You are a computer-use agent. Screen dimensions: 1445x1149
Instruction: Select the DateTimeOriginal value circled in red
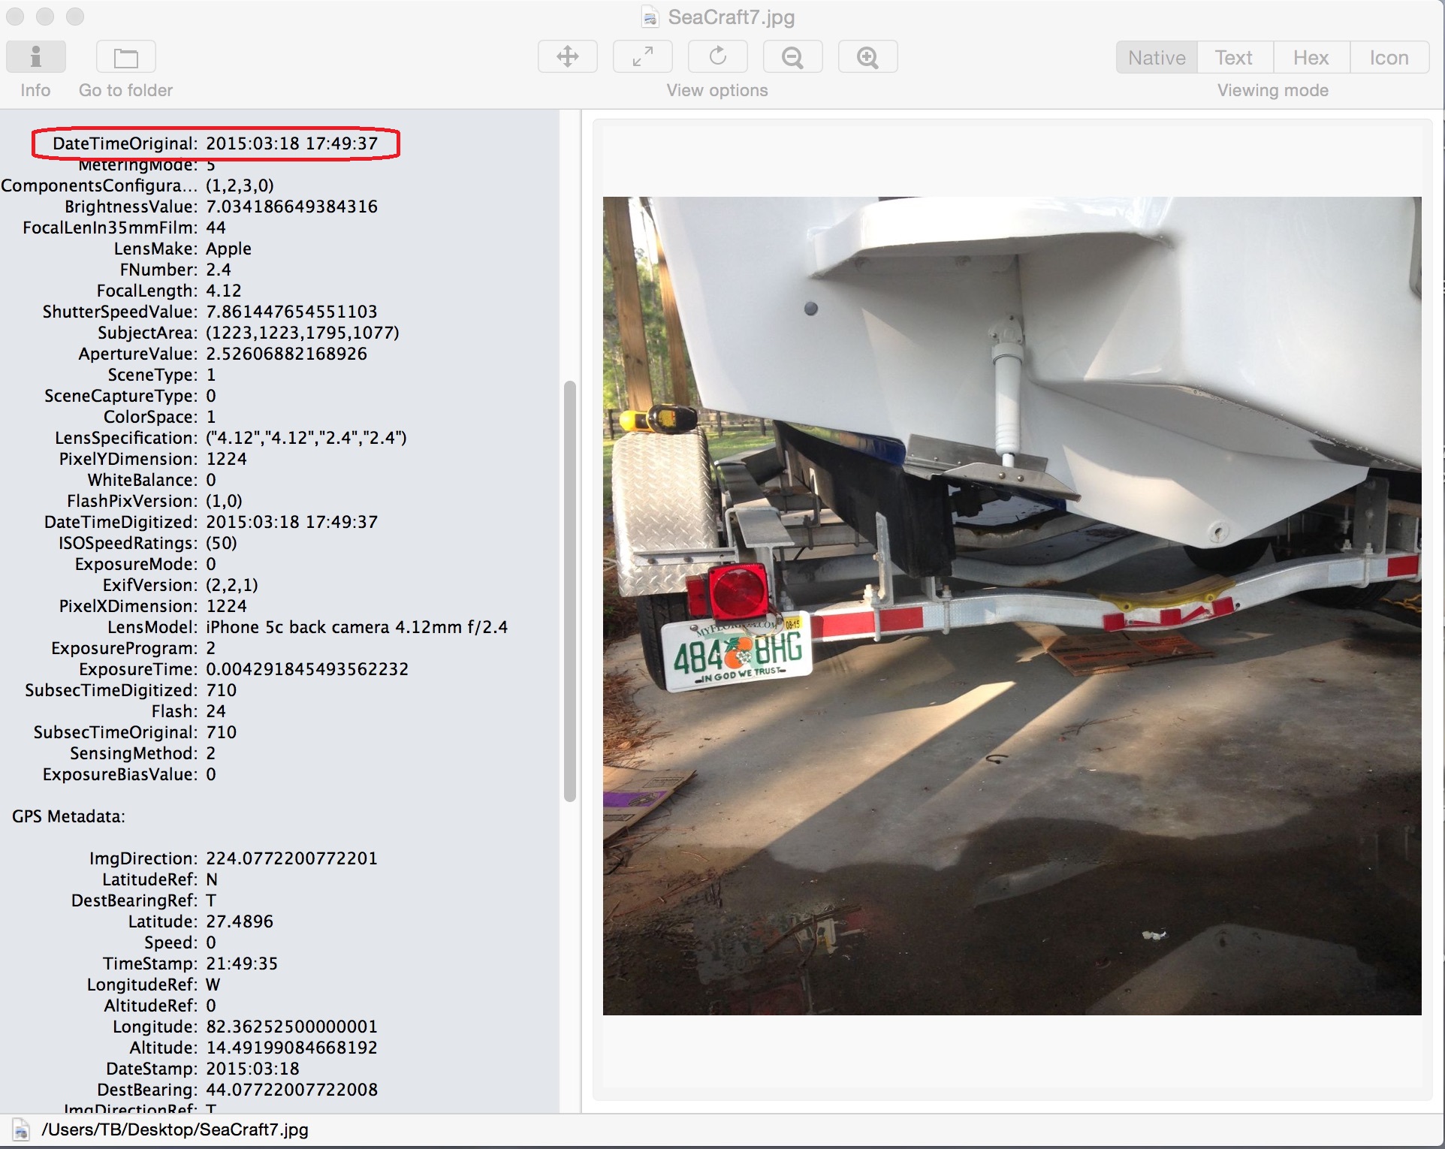291,143
